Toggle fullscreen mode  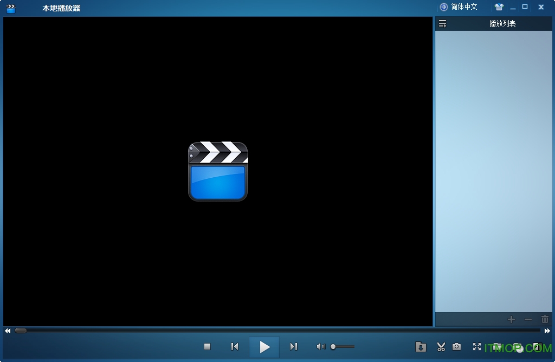click(477, 347)
